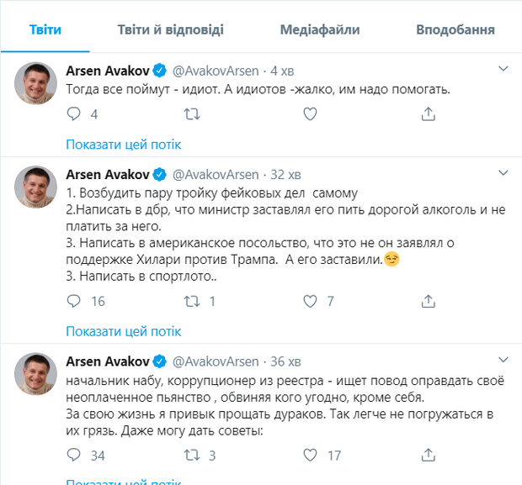Image resolution: width=522 pixels, height=485 pixels.
Task: Reply to the 32 хв tweet
Action: pyautogui.click(x=73, y=301)
